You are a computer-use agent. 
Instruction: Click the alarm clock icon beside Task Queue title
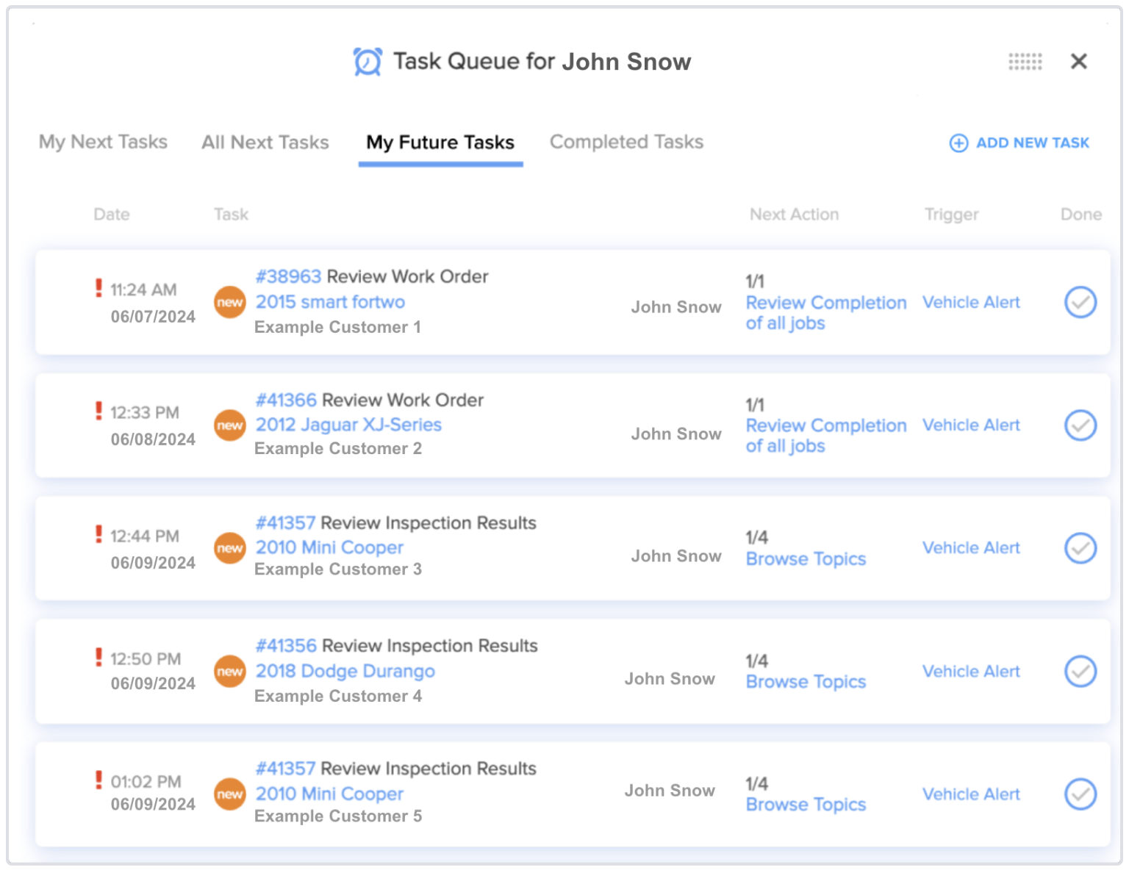coord(368,62)
